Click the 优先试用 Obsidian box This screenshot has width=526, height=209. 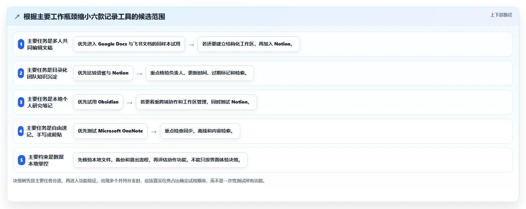coord(98,102)
